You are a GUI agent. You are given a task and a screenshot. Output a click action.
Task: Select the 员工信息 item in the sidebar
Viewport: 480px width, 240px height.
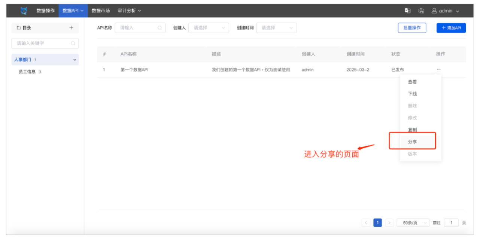[28, 71]
